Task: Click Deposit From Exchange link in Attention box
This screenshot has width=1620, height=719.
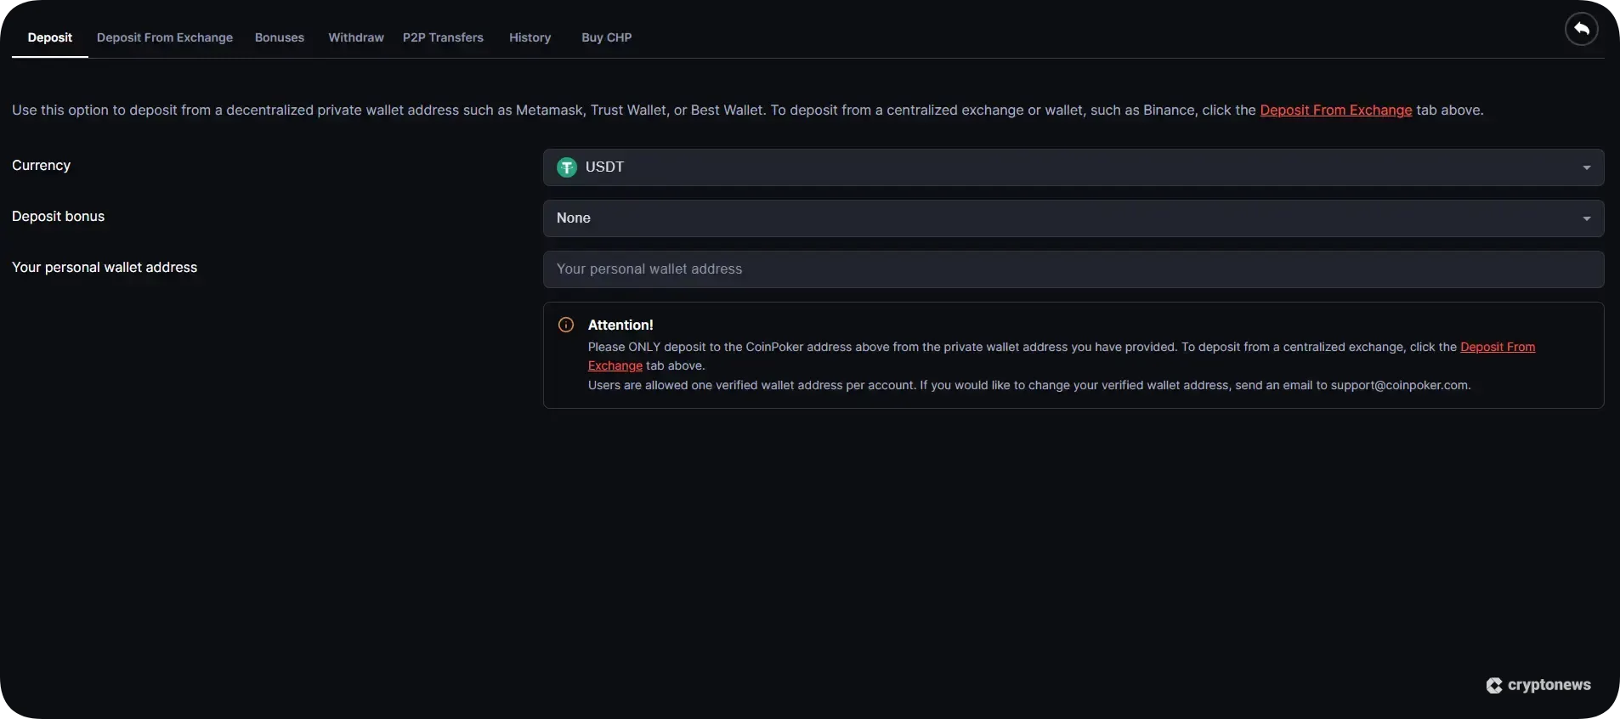Action: [1497, 347]
